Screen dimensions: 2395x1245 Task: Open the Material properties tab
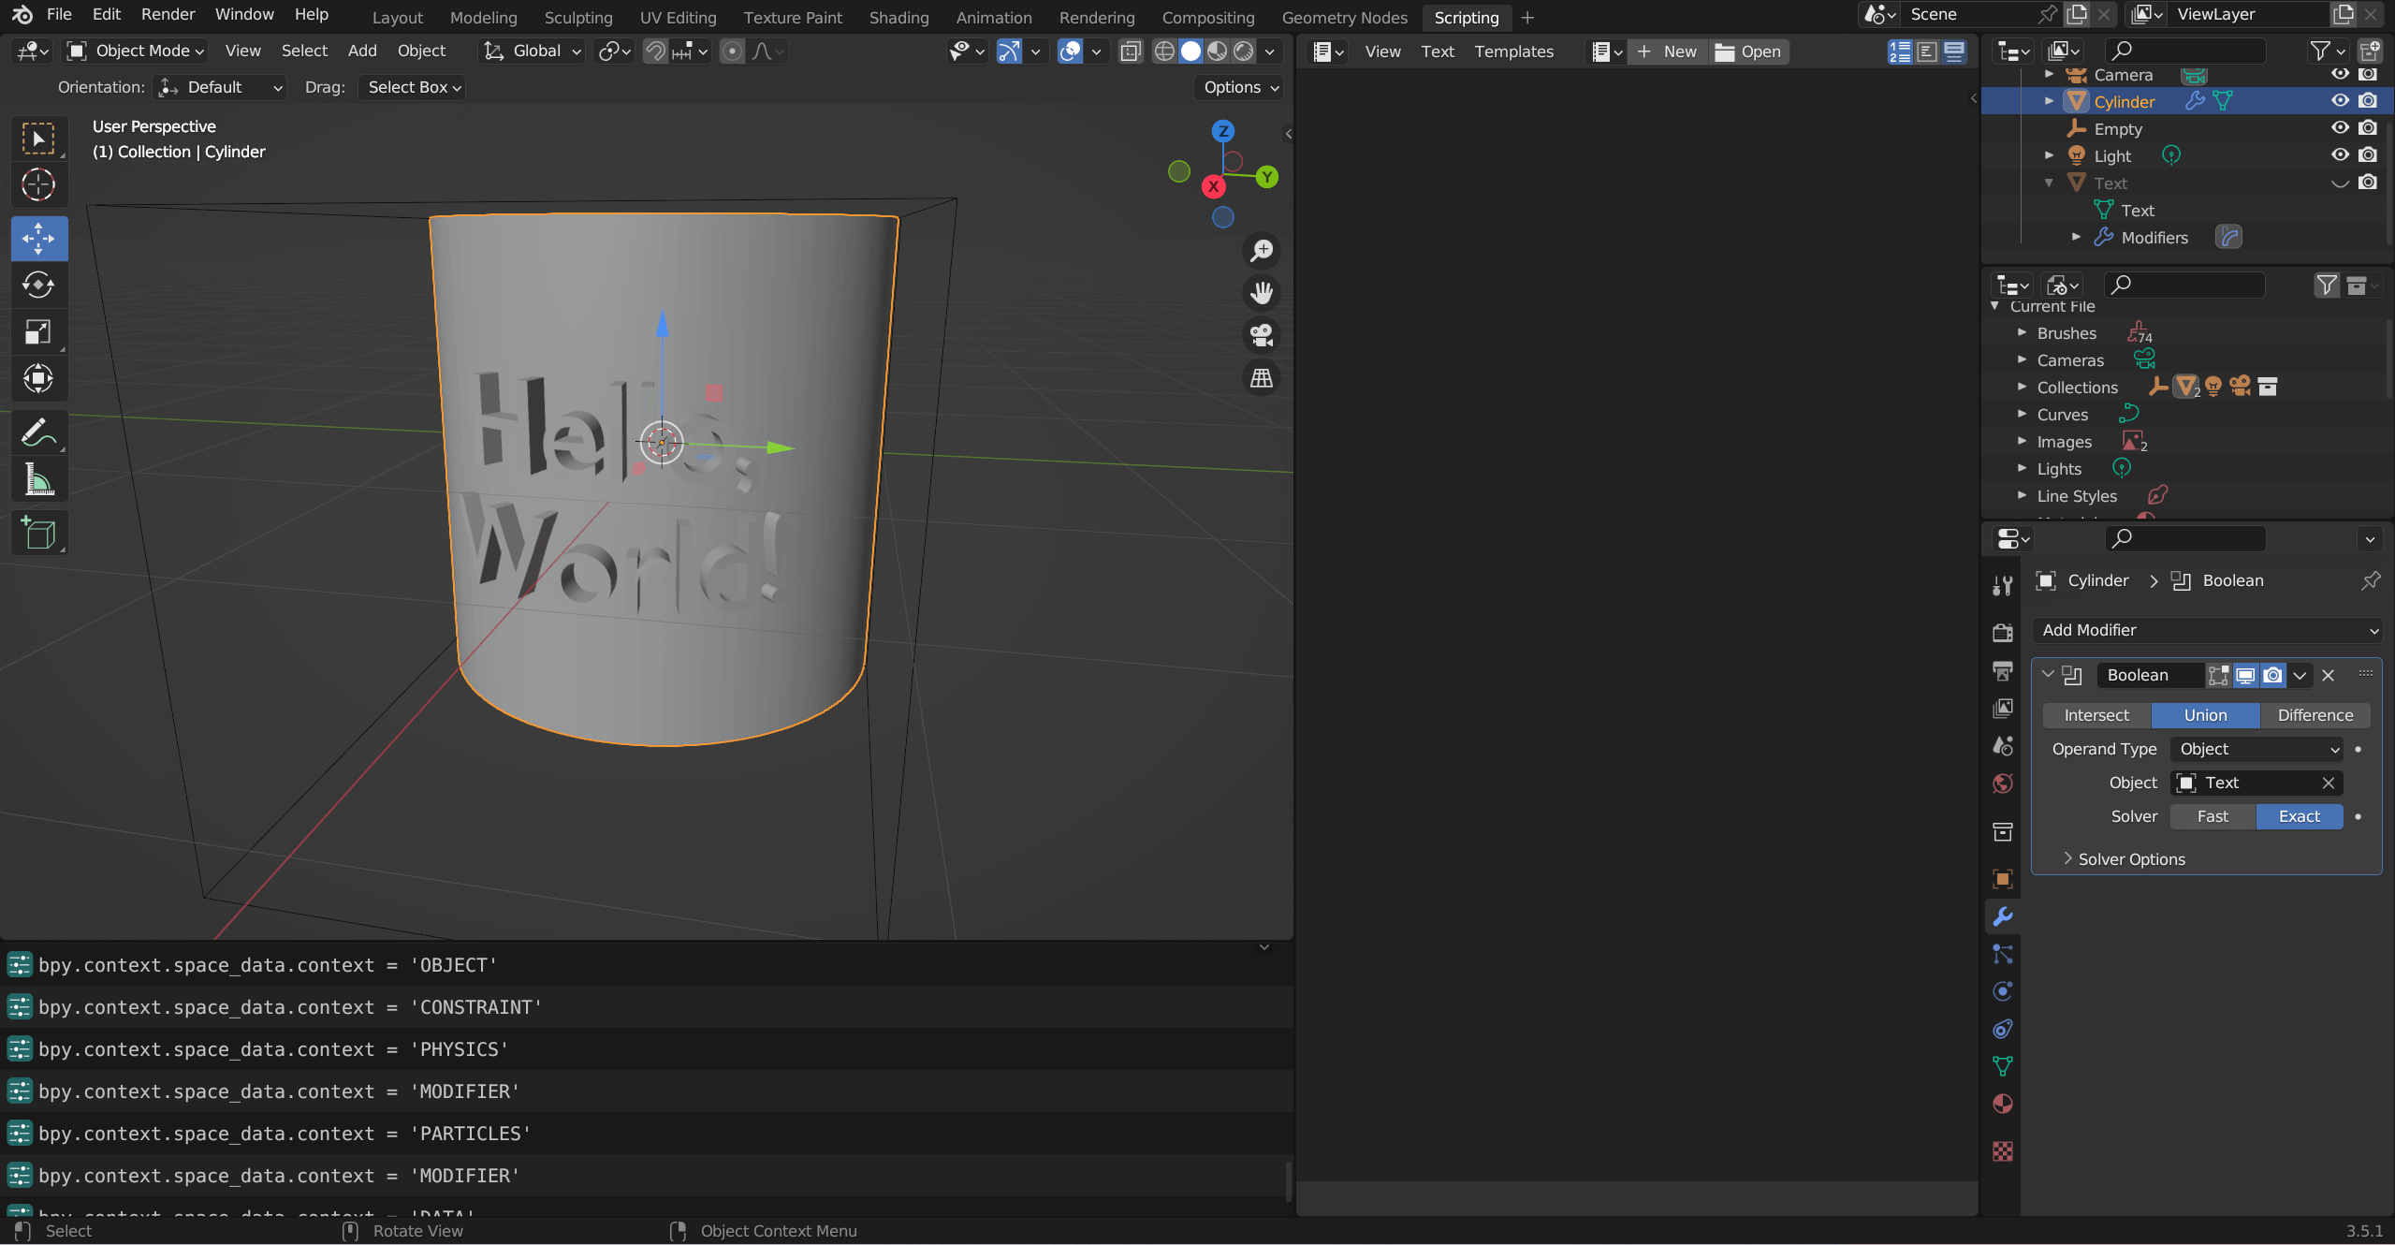[2002, 1104]
